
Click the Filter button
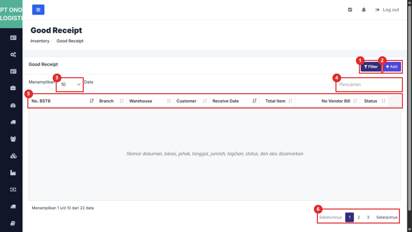pos(371,67)
